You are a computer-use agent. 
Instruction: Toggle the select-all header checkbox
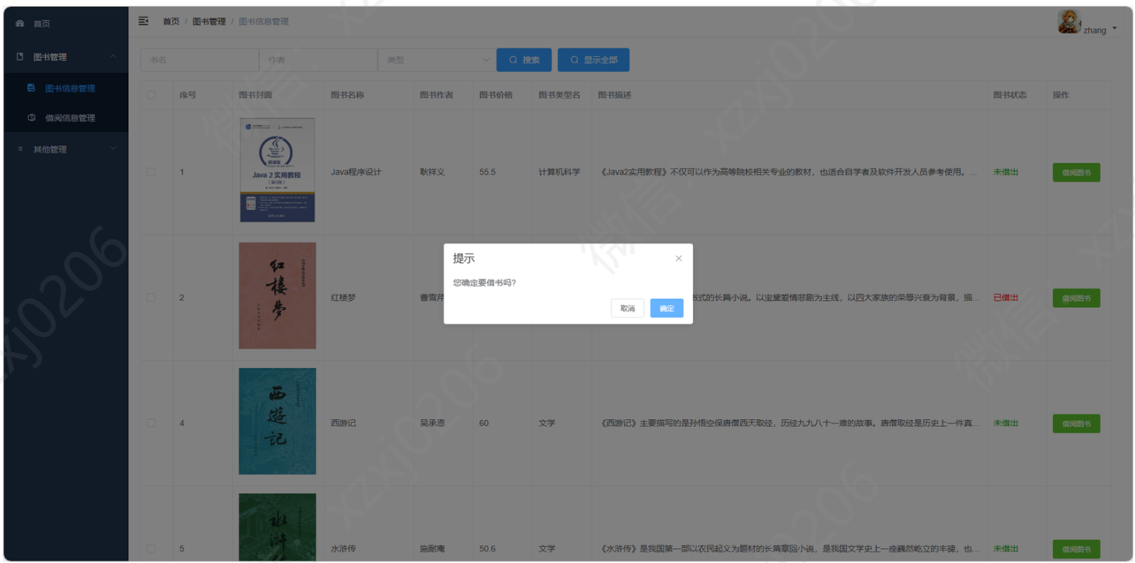(x=151, y=95)
